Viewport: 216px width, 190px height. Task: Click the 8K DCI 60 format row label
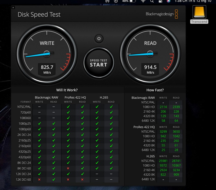point(24,168)
